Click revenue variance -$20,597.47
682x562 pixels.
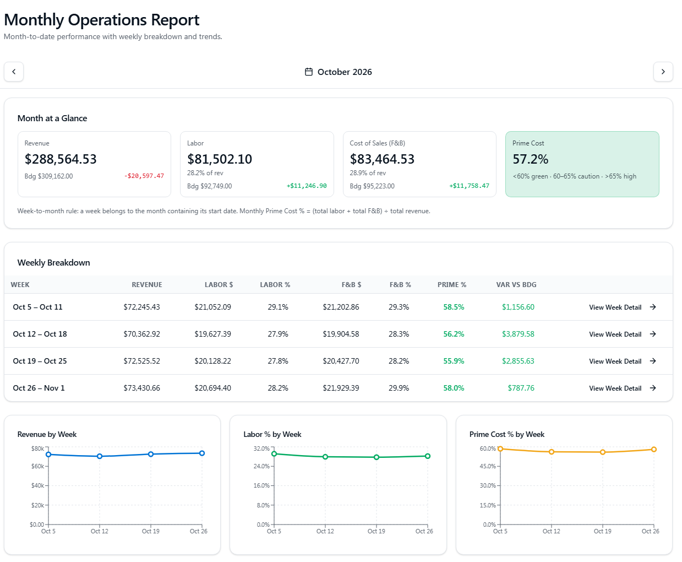click(x=144, y=176)
